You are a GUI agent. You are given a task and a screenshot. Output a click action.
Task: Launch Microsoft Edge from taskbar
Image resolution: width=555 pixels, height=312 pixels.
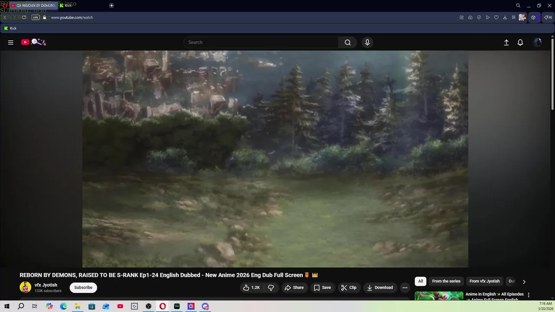63,306
